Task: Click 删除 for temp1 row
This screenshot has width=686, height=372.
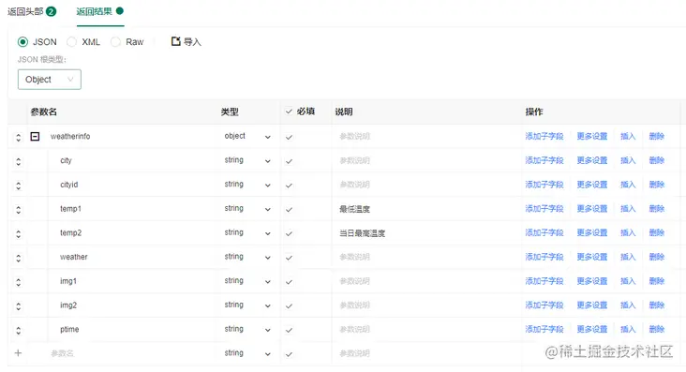Action: (x=656, y=208)
